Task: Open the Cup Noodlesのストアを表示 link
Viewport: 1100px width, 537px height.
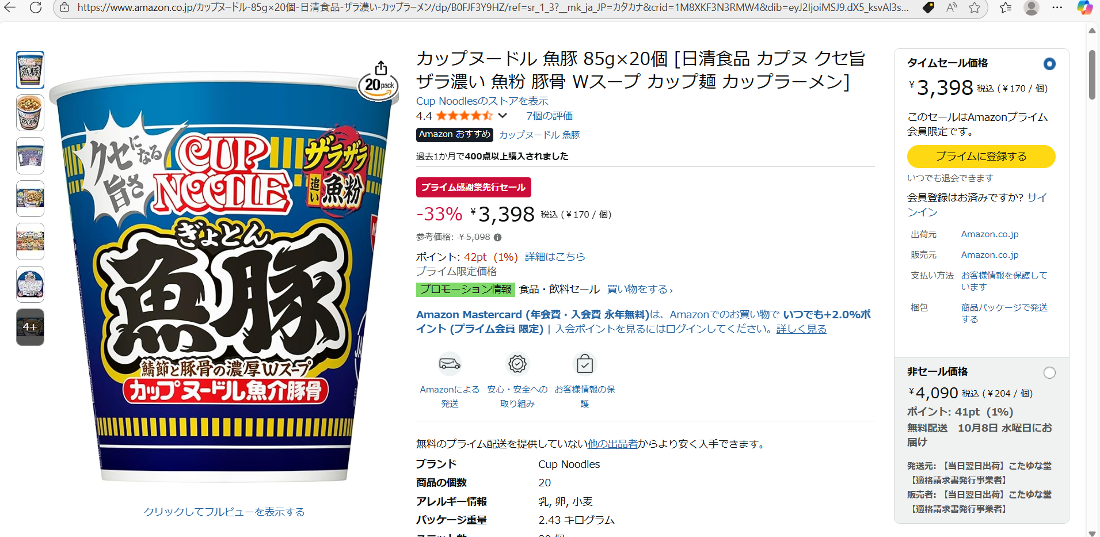Action: click(x=482, y=101)
